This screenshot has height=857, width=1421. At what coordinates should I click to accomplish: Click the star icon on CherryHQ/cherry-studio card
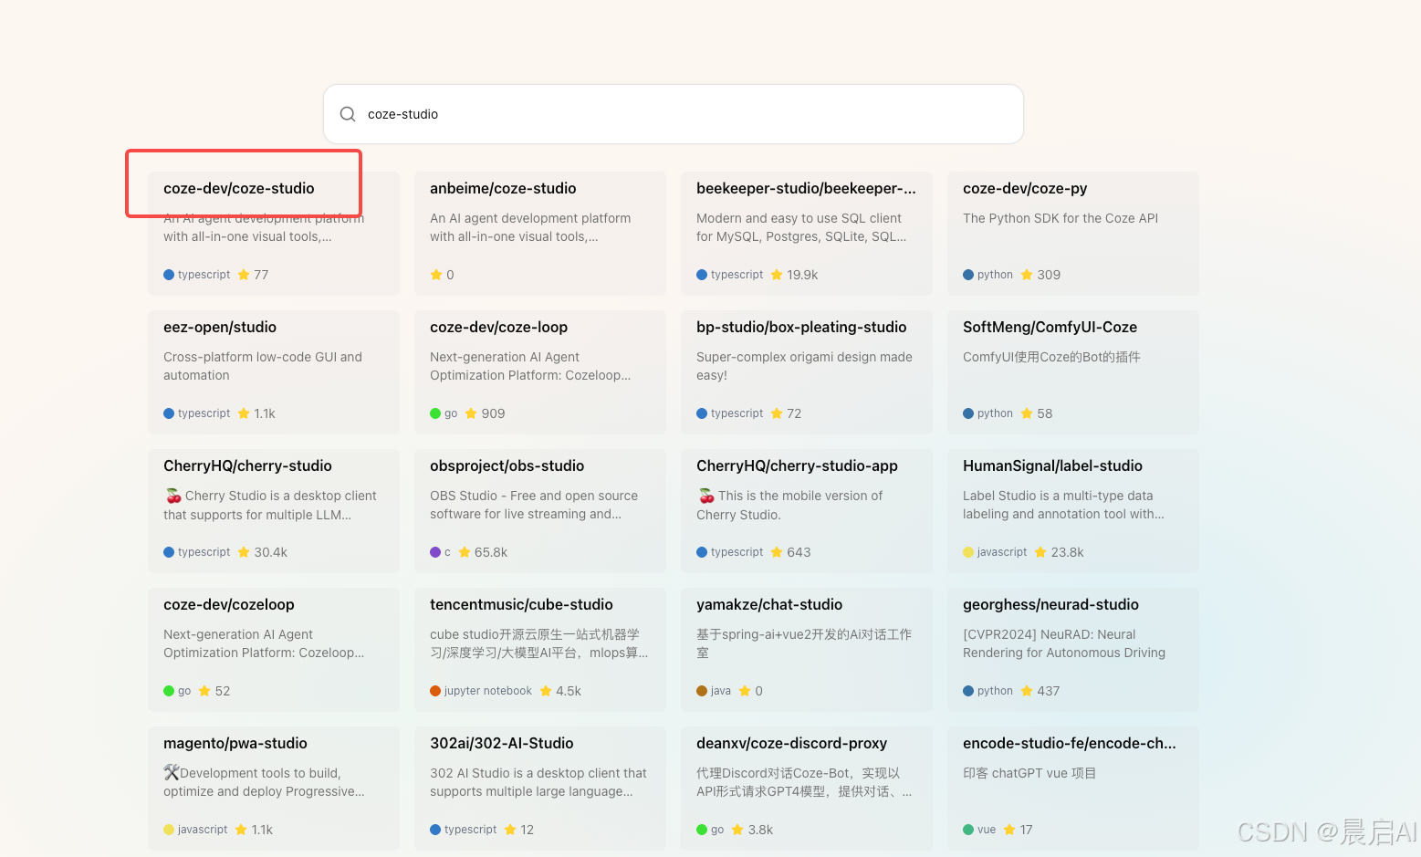click(244, 552)
